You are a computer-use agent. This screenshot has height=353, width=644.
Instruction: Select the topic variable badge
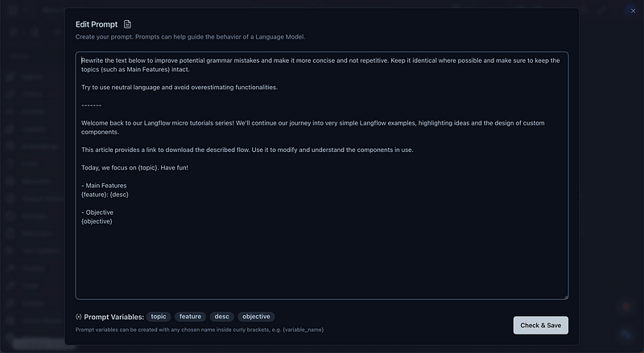tap(159, 317)
